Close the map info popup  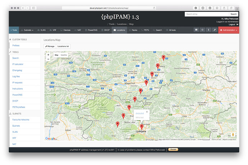click(x=147, y=112)
